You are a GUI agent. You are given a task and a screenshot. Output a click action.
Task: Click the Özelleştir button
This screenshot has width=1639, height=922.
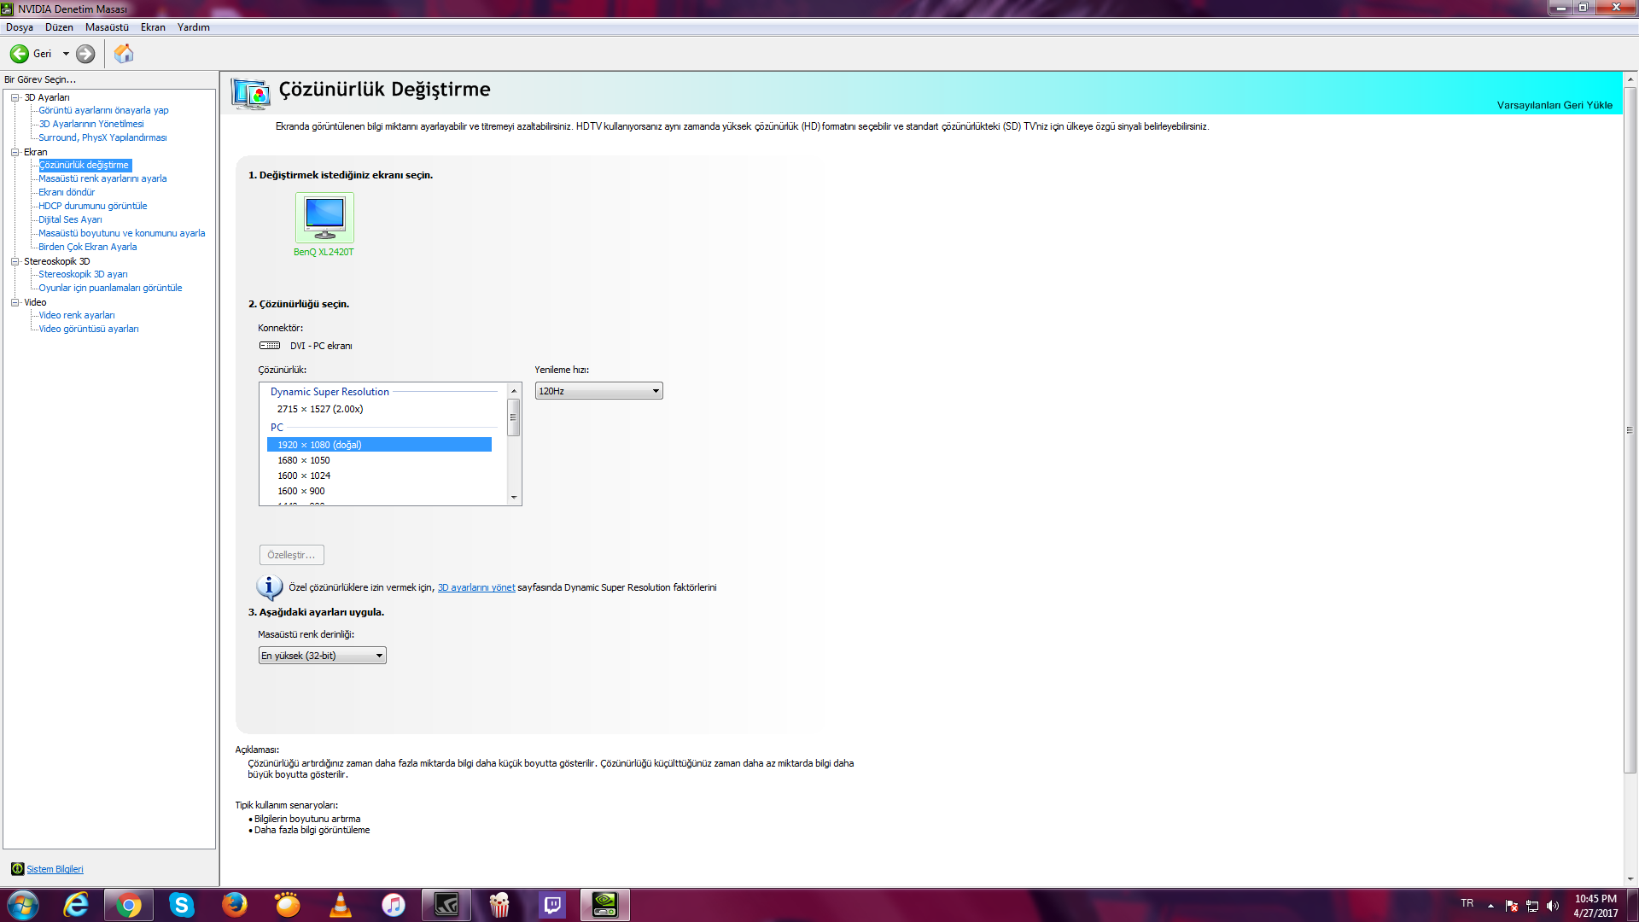click(x=291, y=555)
